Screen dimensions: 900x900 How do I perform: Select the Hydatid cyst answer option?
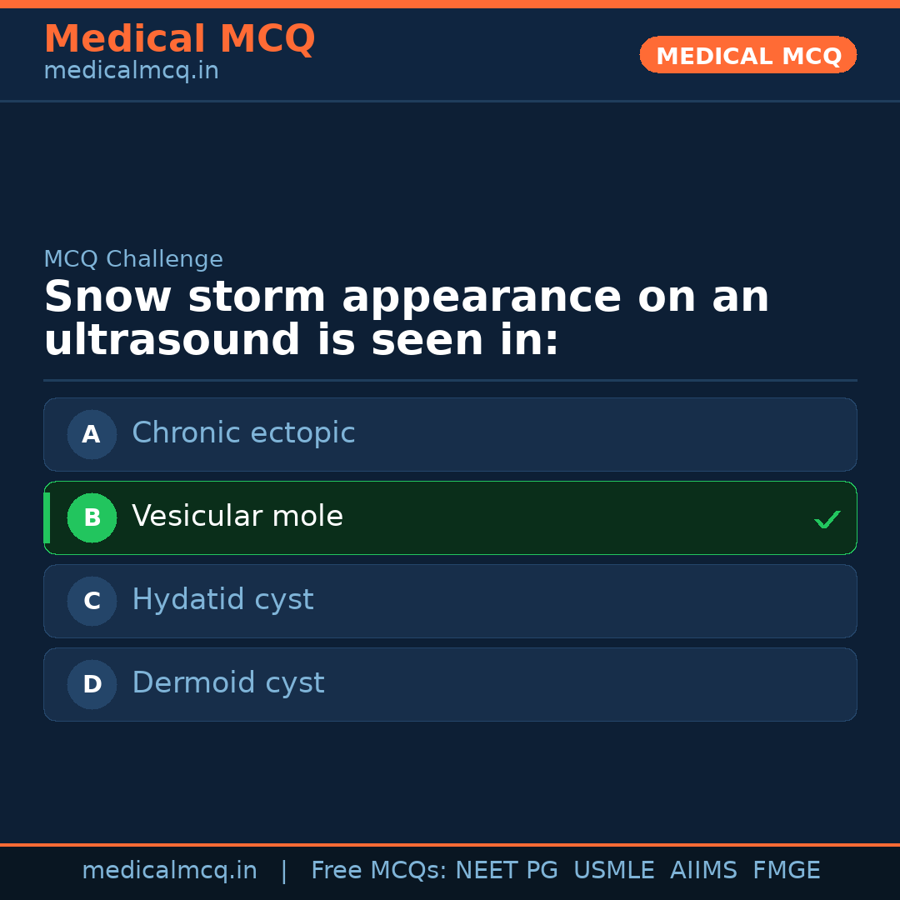click(450, 601)
